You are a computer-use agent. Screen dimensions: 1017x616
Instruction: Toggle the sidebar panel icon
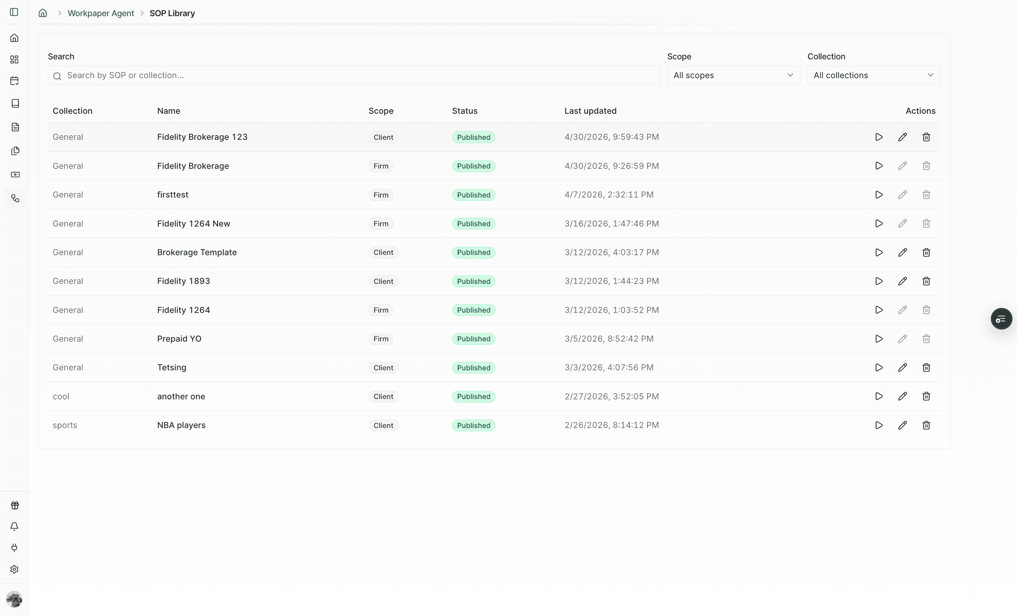14,12
